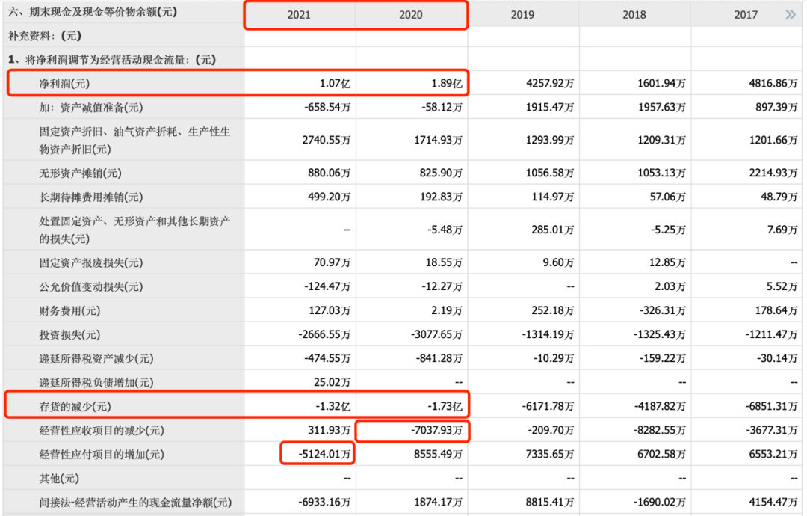Select the 2021 column header
Viewport: 807px width, 516px height.
tap(299, 15)
